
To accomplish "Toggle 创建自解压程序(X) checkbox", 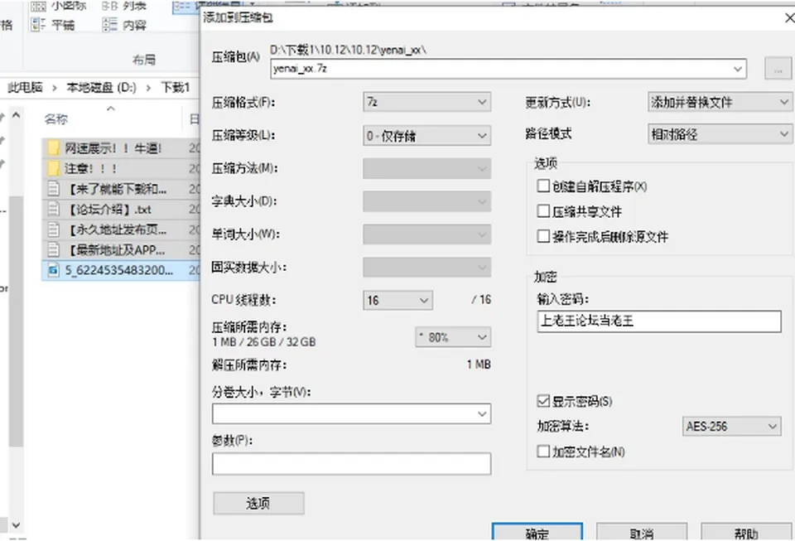I will pos(543,186).
